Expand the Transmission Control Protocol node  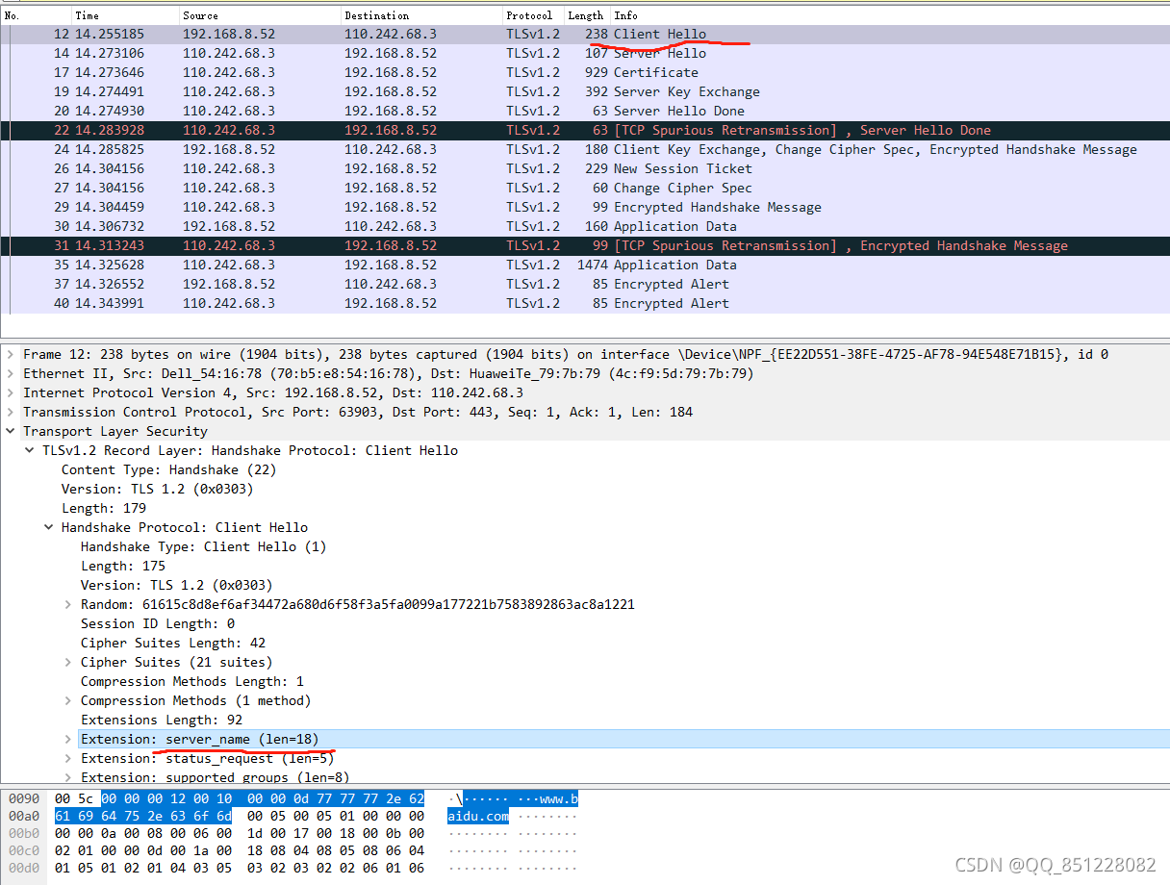click(11, 412)
